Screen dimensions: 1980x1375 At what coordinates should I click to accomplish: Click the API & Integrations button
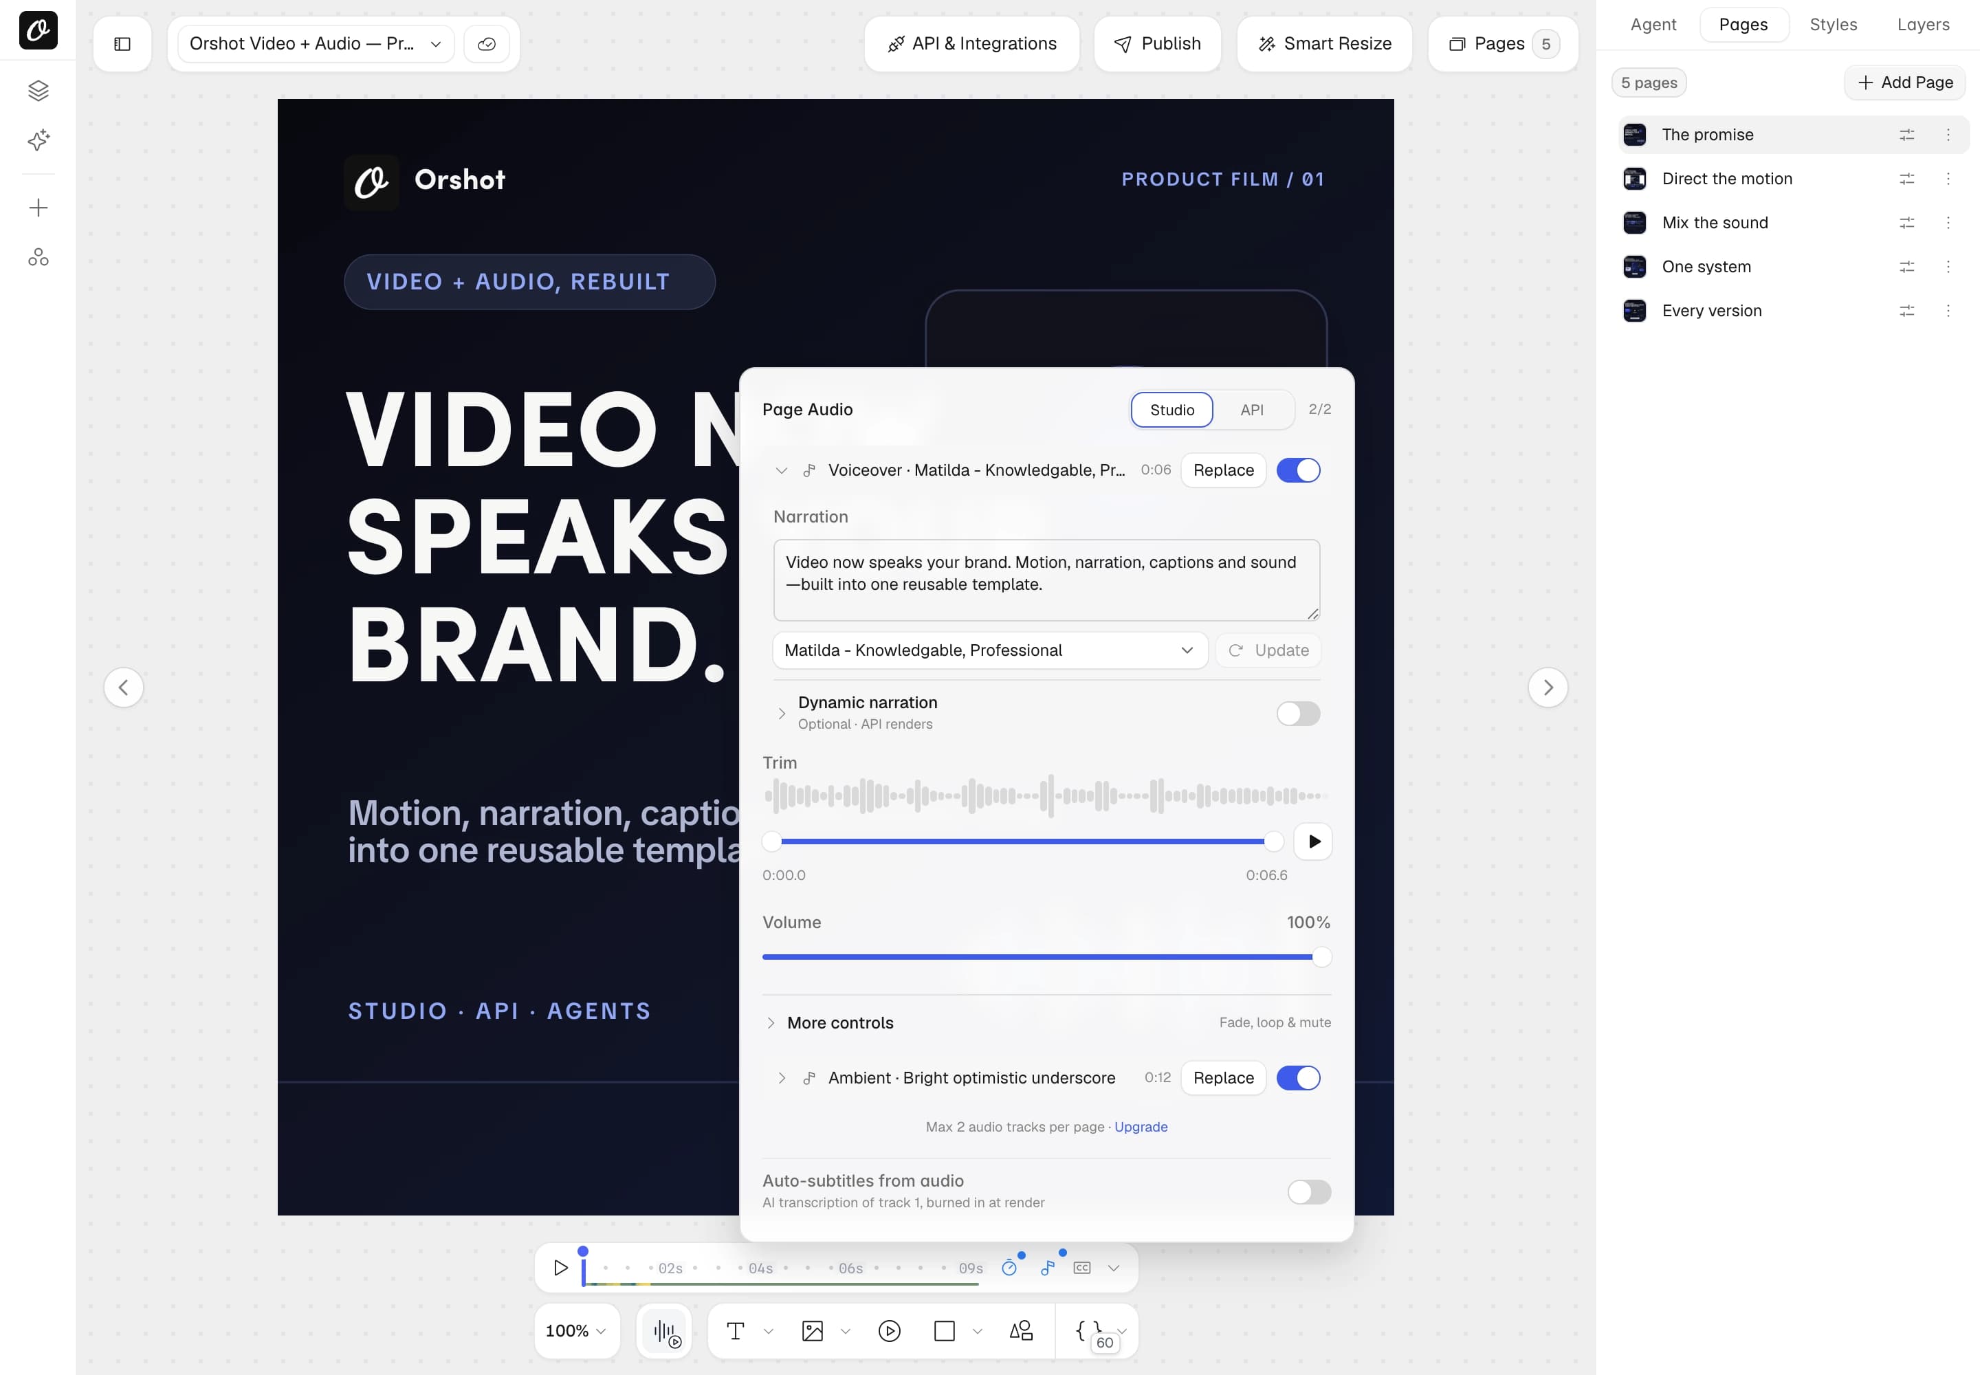(971, 44)
